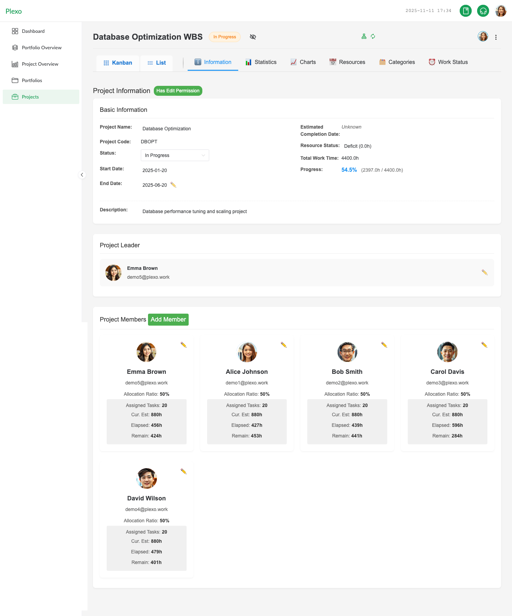Open the Categories tab
Image resolution: width=512 pixels, height=616 pixels.
pyautogui.click(x=397, y=62)
